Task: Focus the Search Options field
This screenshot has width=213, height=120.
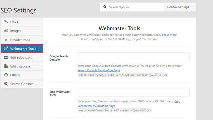Action: [x=132, y=7]
